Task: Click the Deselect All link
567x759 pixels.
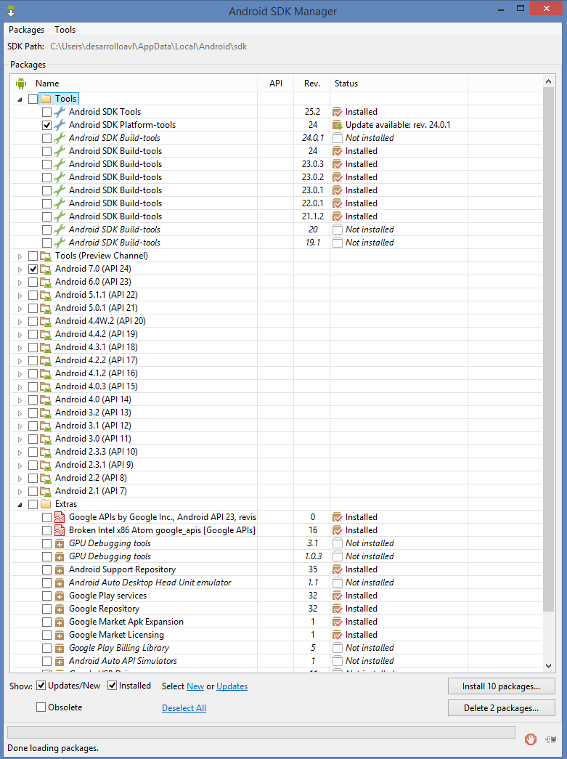Action: click(x=184, y=708)
